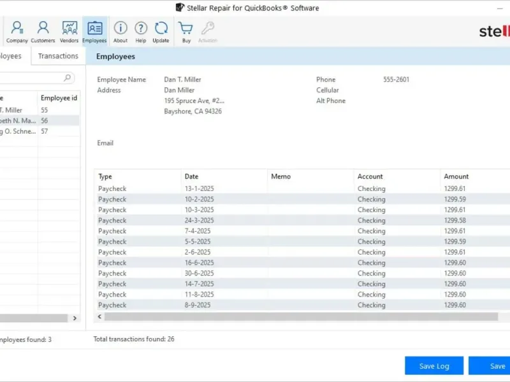Click the Update refresh icon

(x=161, y=31)
